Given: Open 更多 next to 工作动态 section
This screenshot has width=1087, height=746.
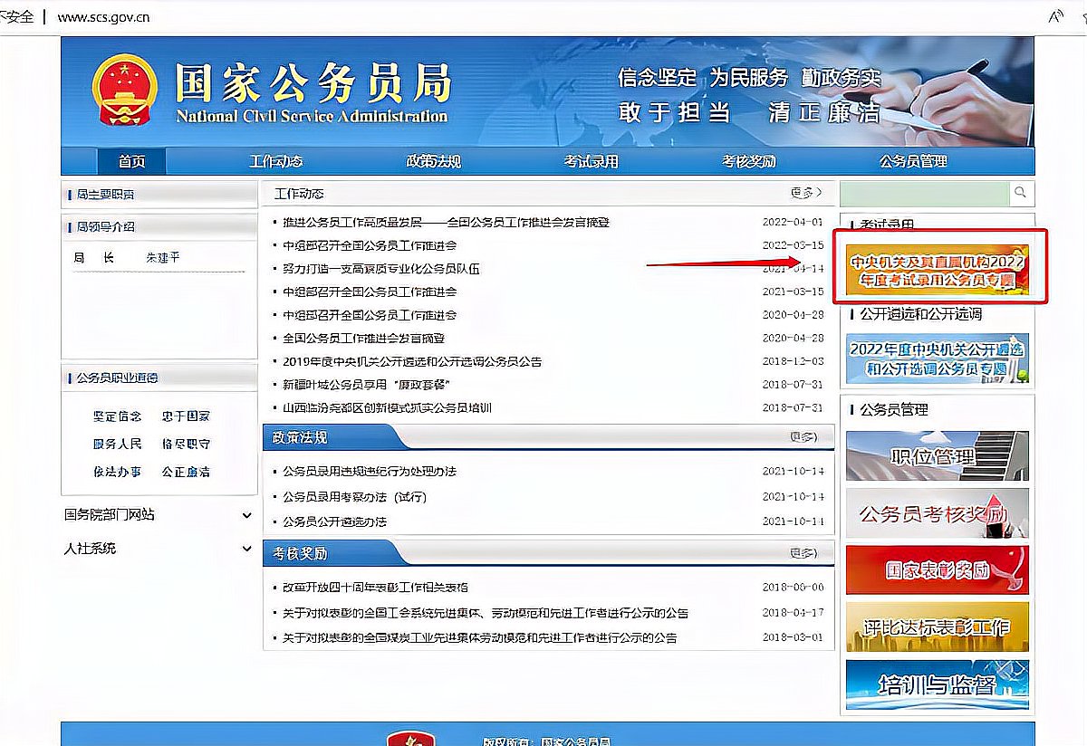Looking at the screenshot, I should [x=803, y=193].
